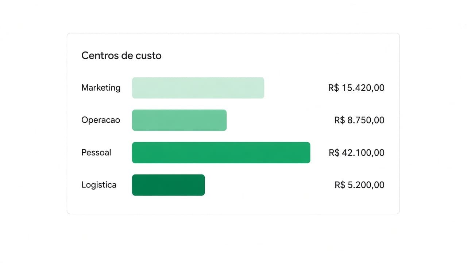Select the R$ 15.420,00 amount
Screen dimensions: 467x263
coord(356,88)
